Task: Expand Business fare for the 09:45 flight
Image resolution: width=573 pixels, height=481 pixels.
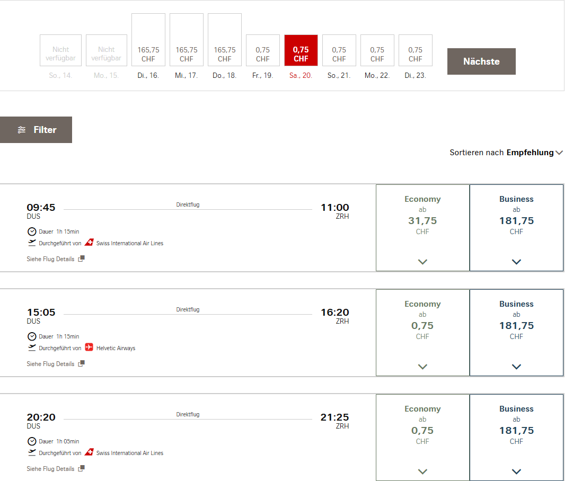Action: tap(516, 261)
